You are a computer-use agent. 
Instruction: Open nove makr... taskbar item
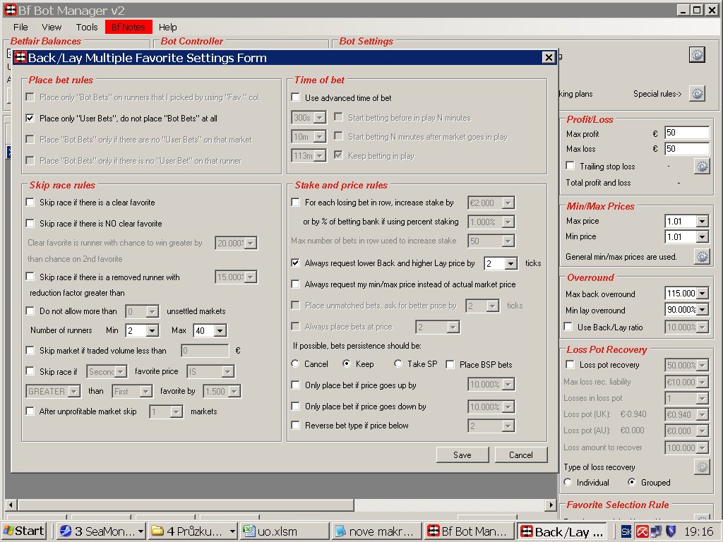[x=377, y=531]
